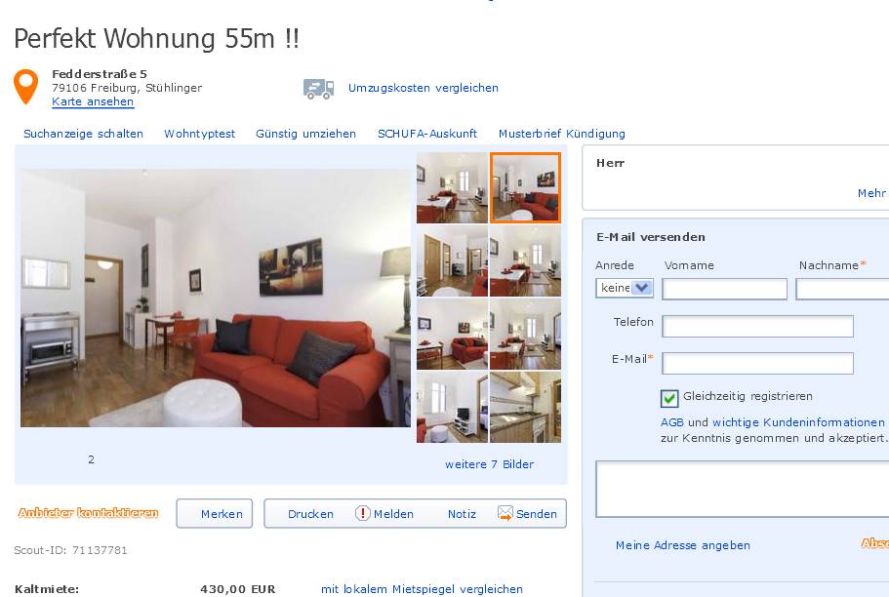The image size is (889, 597).
Task: Open the Anrede dropdown
Action: tap(625, 288)
